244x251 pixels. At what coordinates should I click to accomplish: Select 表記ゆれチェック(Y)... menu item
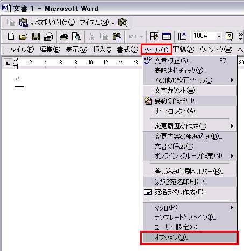click(190, 71)
